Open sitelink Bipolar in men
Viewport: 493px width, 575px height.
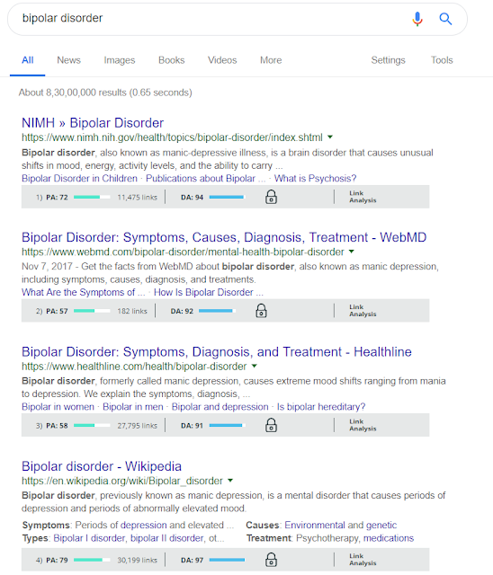point(133,407)
